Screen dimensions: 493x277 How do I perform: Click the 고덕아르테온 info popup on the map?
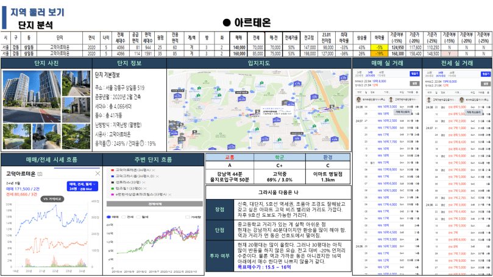(x=277, y=111)
